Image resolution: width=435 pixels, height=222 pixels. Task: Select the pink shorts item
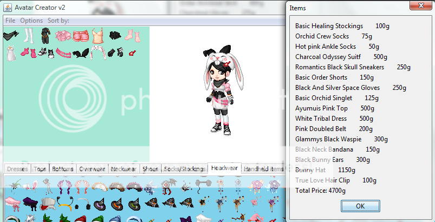click(x=81, y=36)
